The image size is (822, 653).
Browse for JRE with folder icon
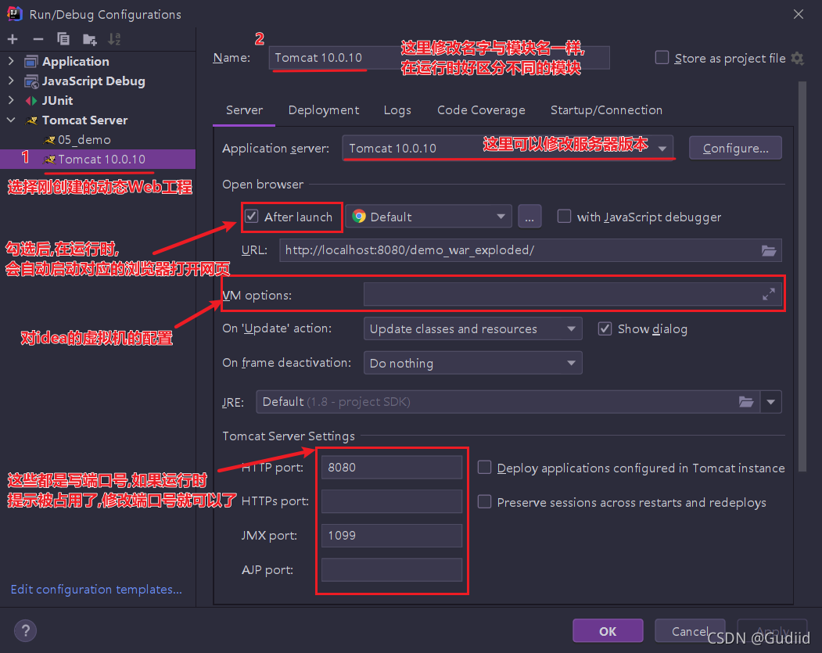746,402
